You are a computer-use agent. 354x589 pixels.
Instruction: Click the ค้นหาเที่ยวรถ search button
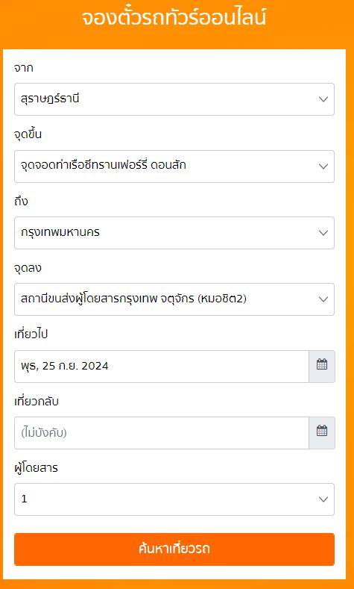tap(174, 549)
